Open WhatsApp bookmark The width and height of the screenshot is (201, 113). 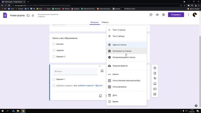tap(57, 9)
